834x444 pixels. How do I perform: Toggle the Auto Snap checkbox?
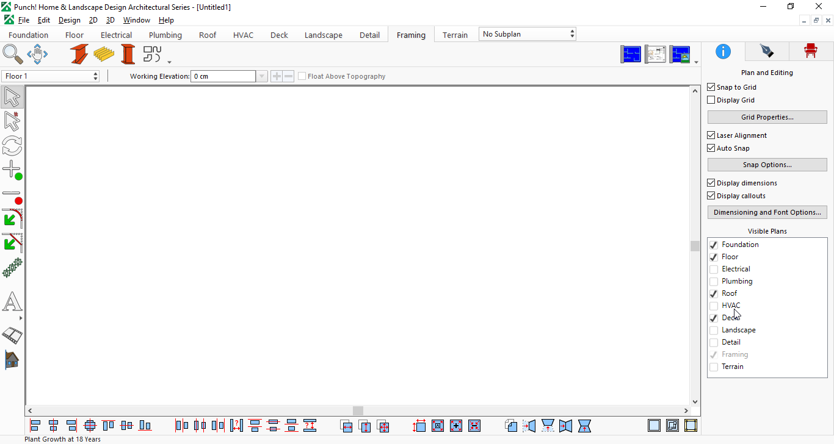(711, 148)
